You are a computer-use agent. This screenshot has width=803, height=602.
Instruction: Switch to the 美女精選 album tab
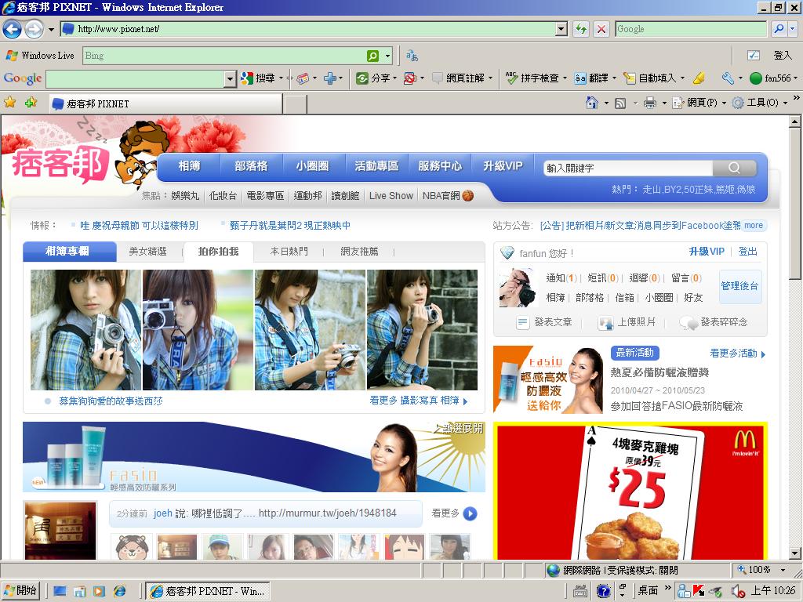click(x=147, y=252)
